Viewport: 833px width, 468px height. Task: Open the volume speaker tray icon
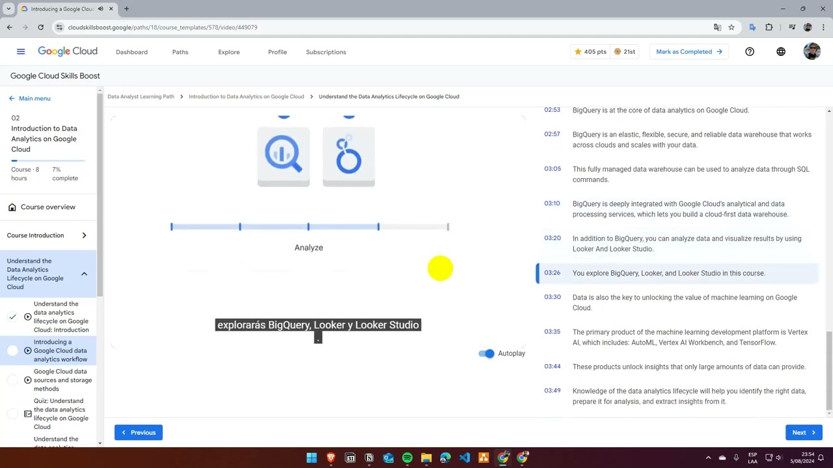pos(780,458)
